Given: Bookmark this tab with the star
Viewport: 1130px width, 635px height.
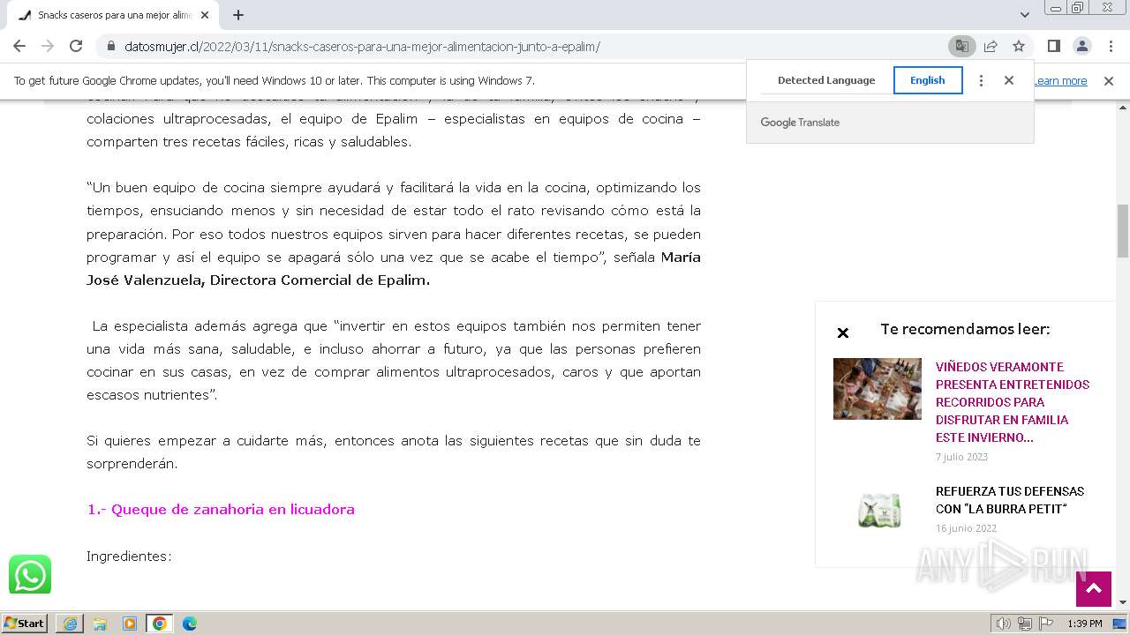Looking at the screenshot, I should 1019,46.
